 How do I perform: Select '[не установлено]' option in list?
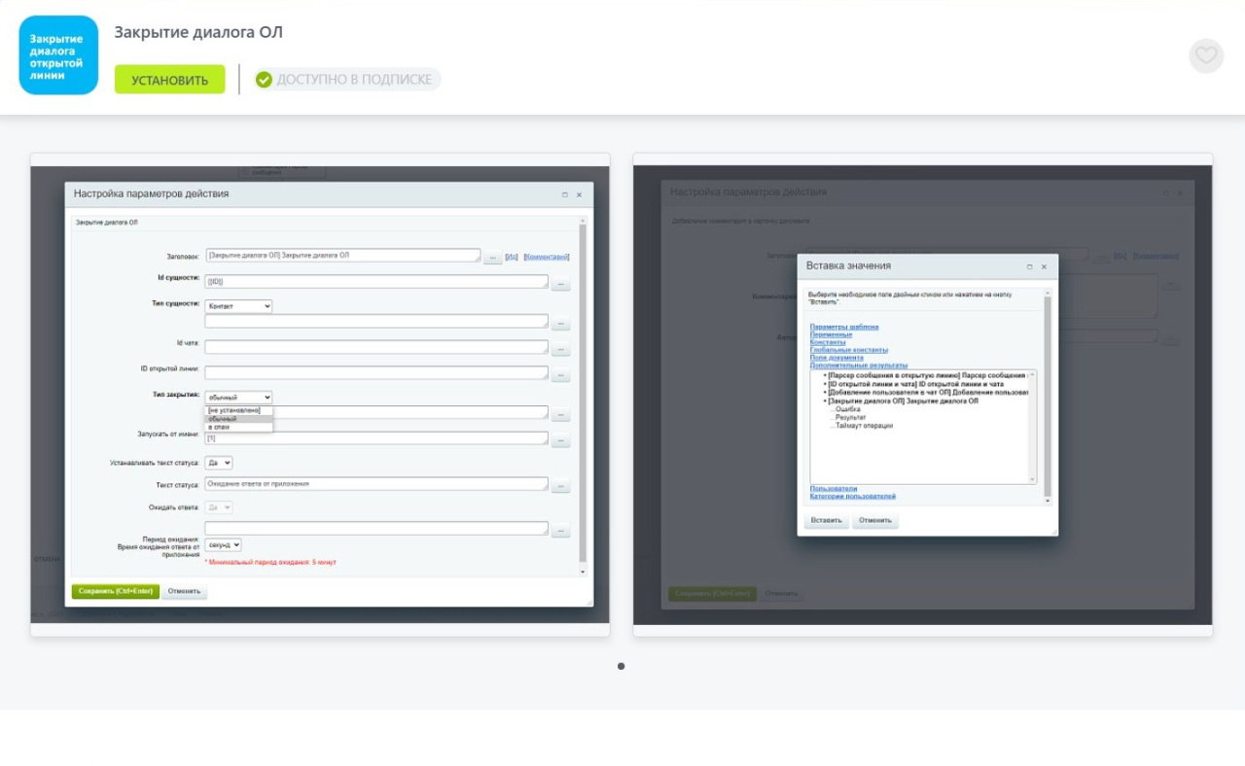pyautogui.click(x=234, y=410)
